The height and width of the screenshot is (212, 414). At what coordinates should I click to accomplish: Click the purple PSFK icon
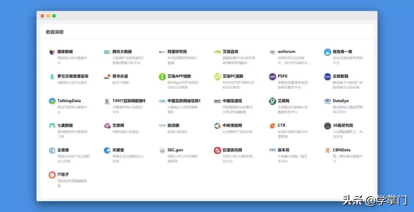tap(272, 77)
